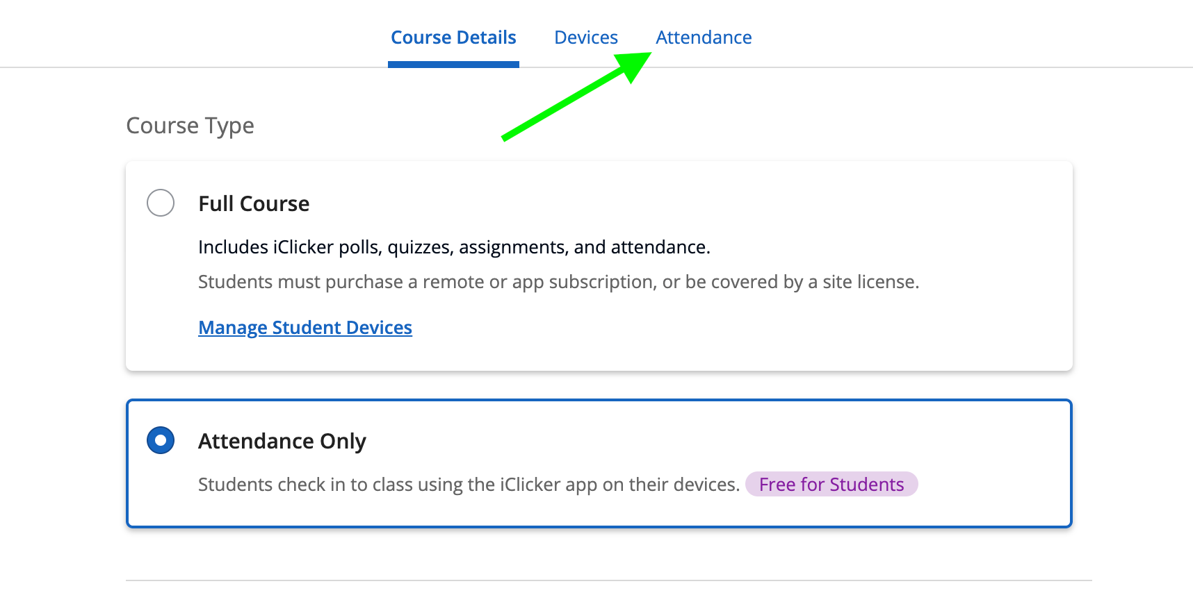Click the Attendance Only option title

pyautogui.click(x=282, y=442)
